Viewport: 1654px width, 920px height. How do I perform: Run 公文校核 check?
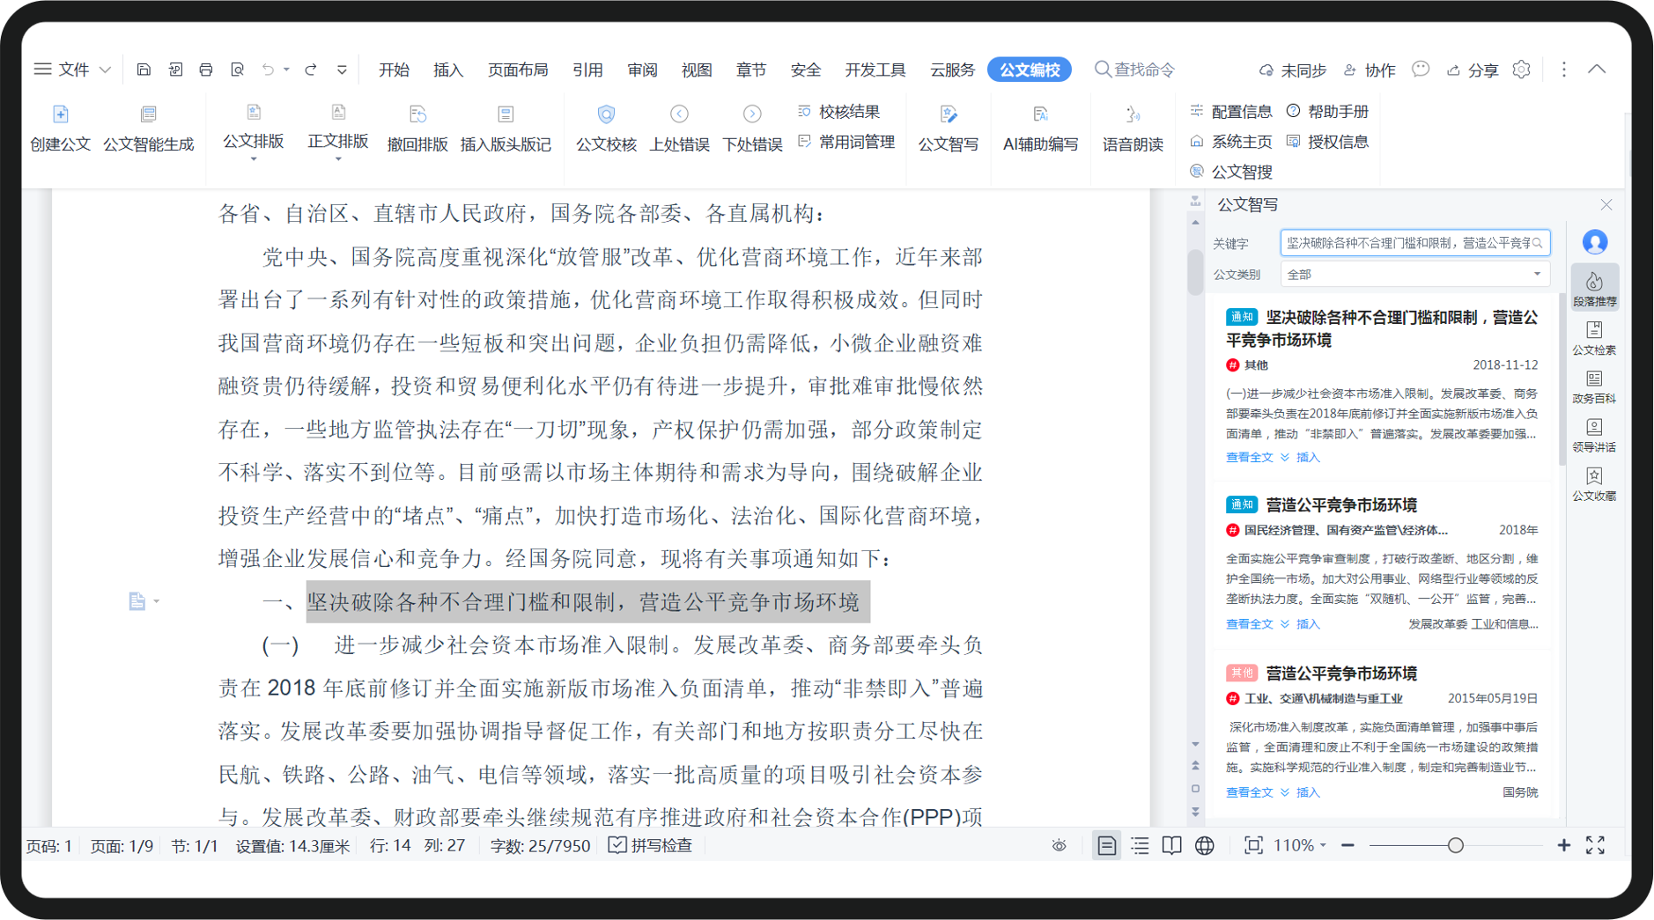click(x=606, y=129)
